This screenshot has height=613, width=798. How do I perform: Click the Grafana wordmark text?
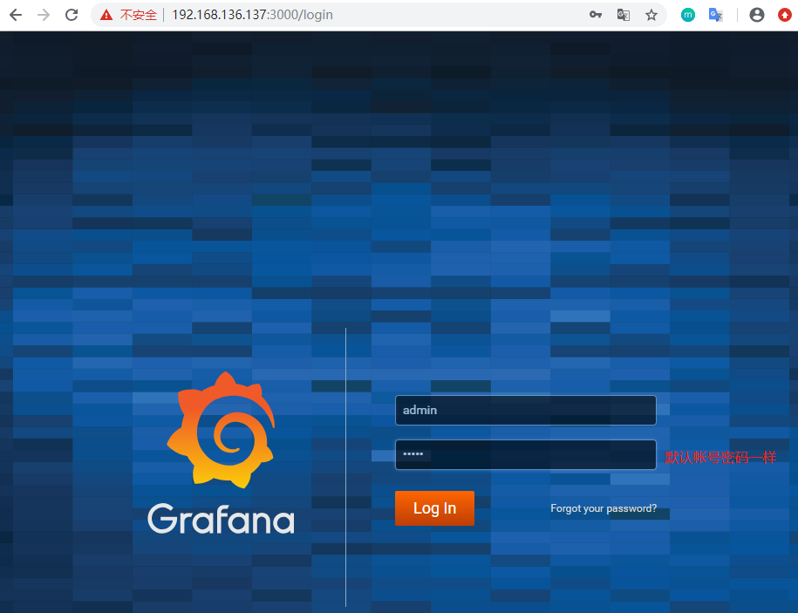pyautogui.click(x=221, y=519)
